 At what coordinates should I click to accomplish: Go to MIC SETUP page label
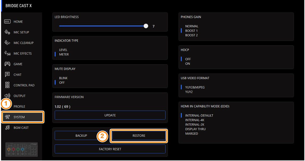(x=21, y=32)
